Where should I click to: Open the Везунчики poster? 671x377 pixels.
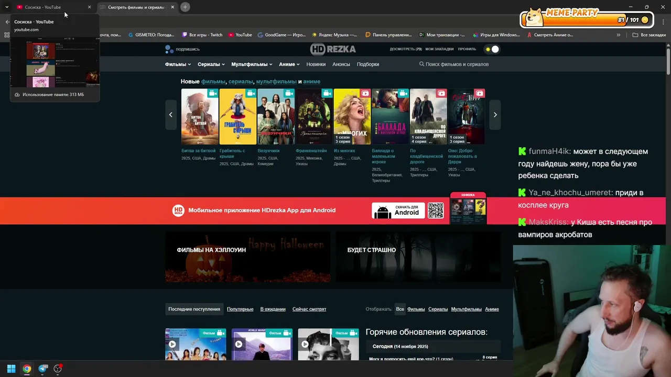[276, 116]
